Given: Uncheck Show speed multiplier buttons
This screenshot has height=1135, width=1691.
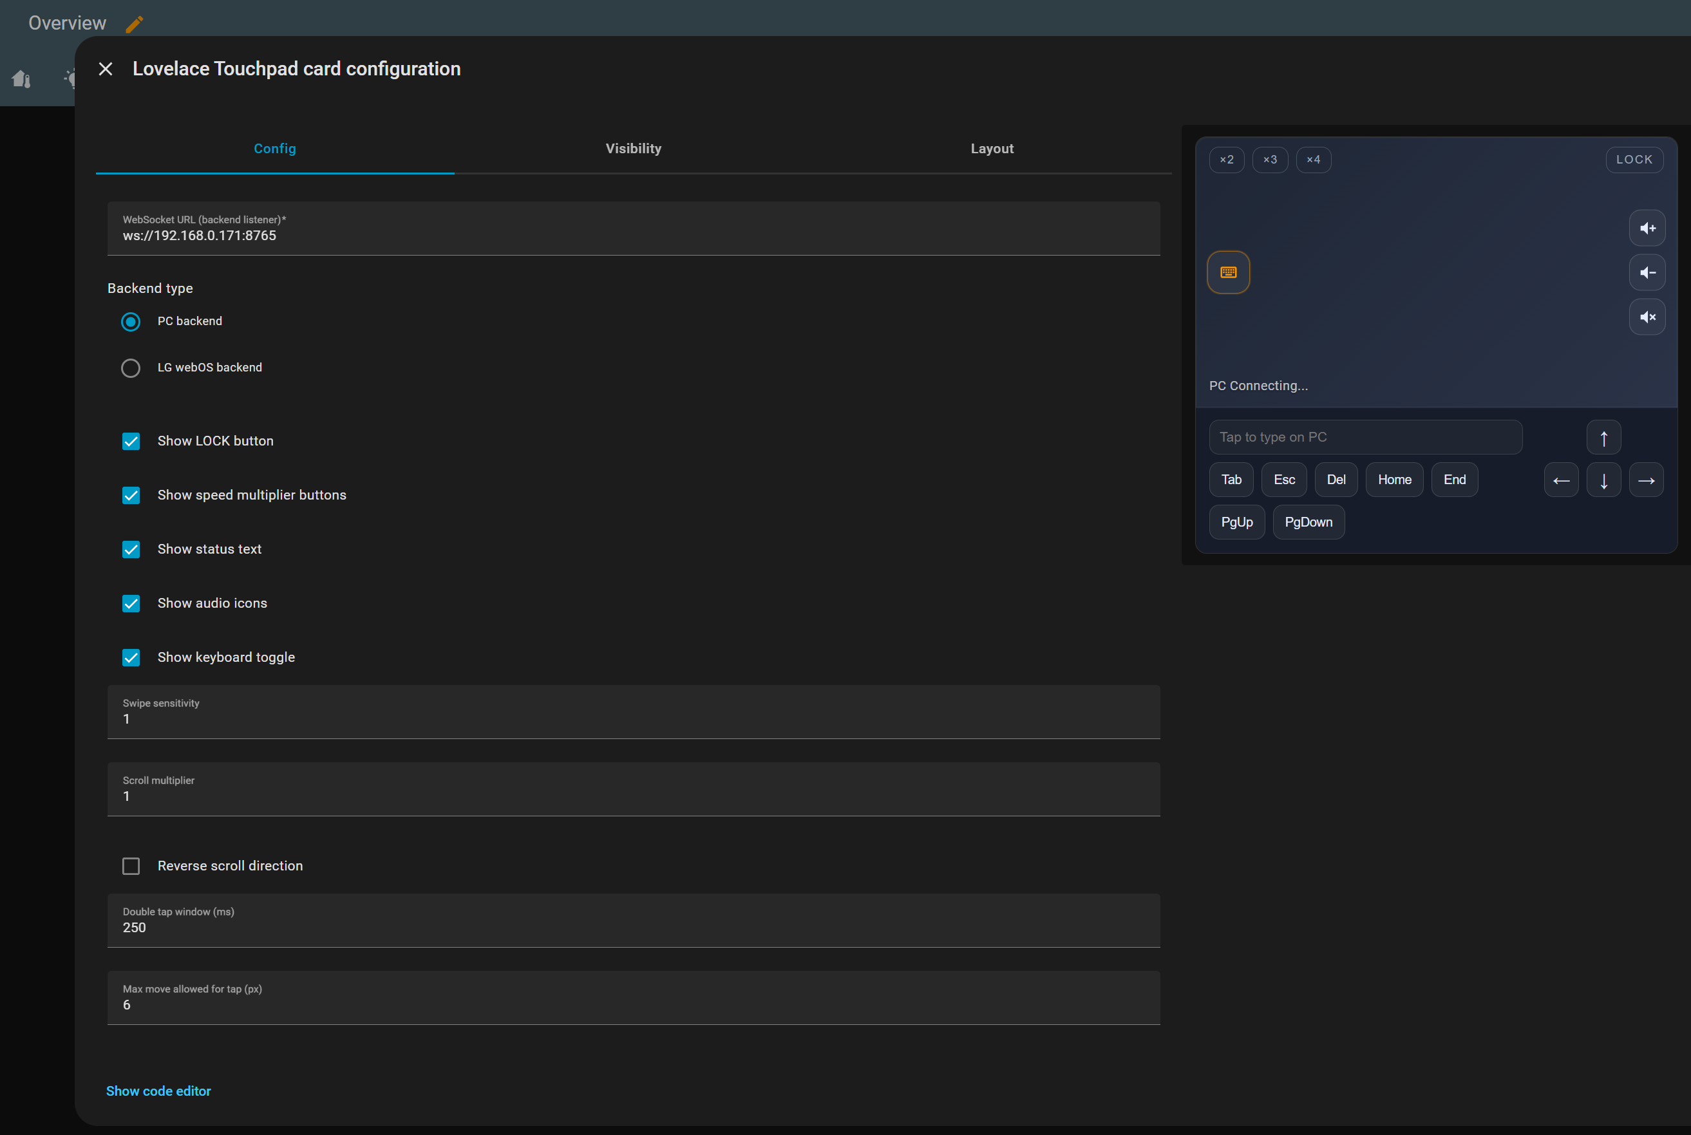Looking at the screenshot, I should coord(131,495).
